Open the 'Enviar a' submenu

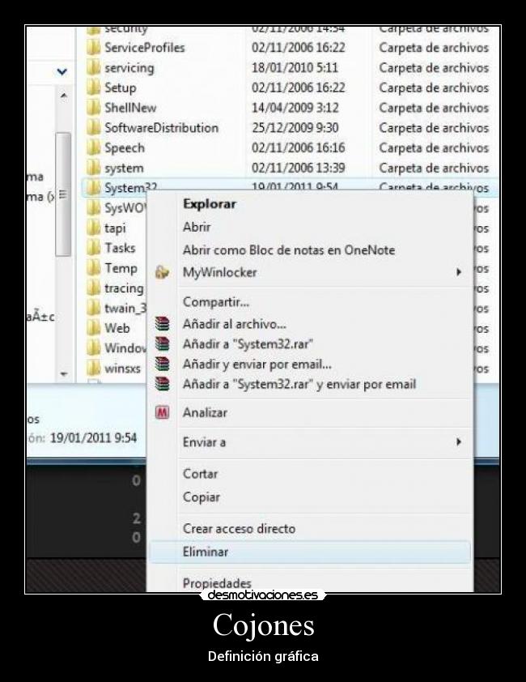(204, 442)
